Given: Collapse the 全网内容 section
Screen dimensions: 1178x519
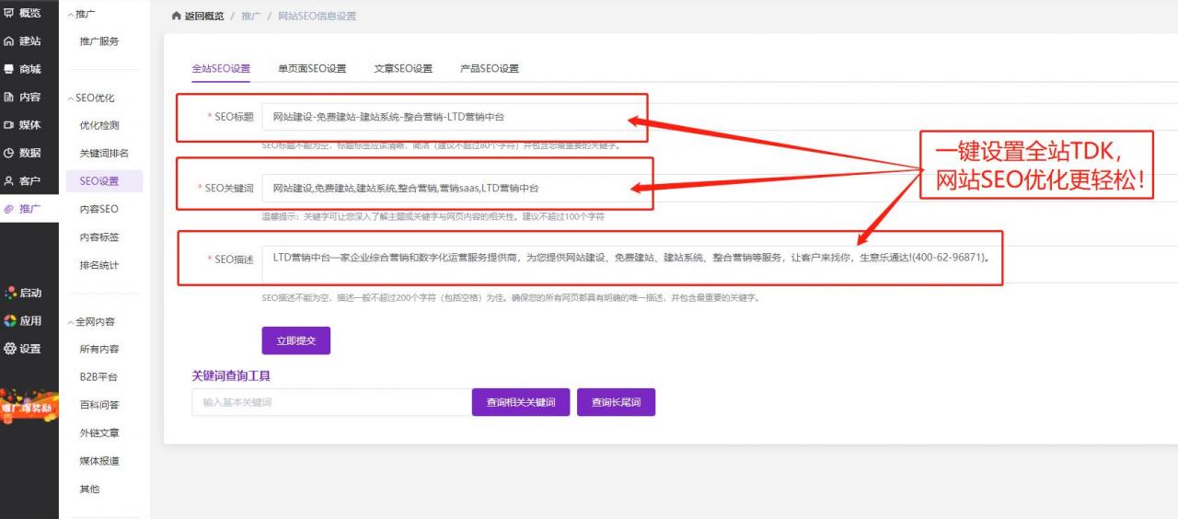Looking at the screenshot, I should pyautogui.click(x=71, y=322).
